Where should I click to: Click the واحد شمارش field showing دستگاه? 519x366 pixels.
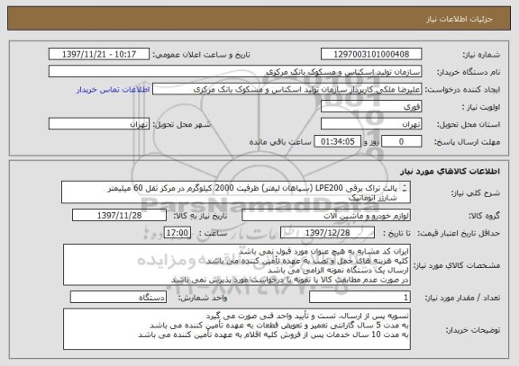(x=119, y=298)
